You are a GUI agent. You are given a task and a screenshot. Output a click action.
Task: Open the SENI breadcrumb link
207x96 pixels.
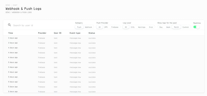[8, 12]
